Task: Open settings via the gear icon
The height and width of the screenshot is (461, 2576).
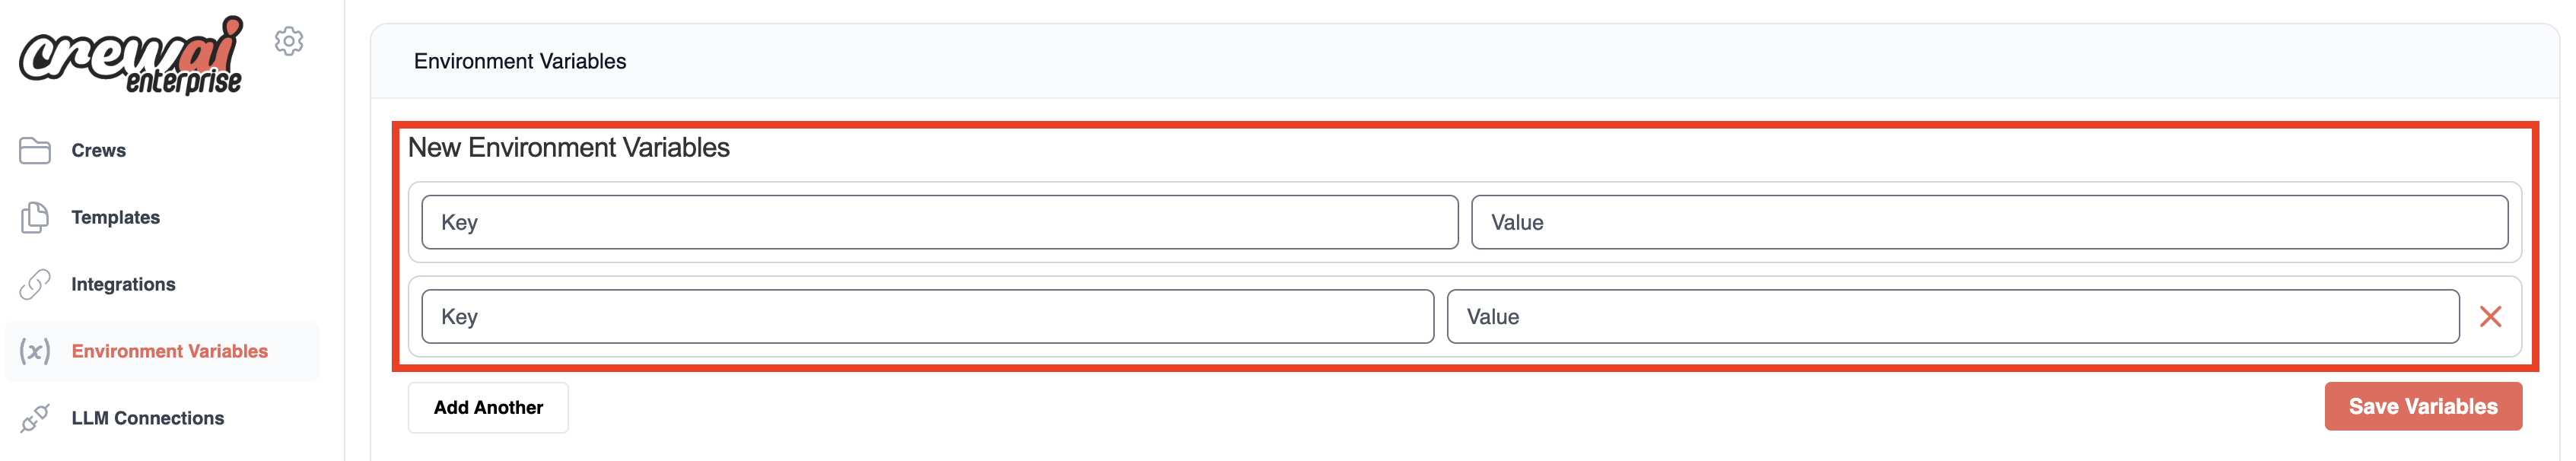Action: (x=289, y=41)
